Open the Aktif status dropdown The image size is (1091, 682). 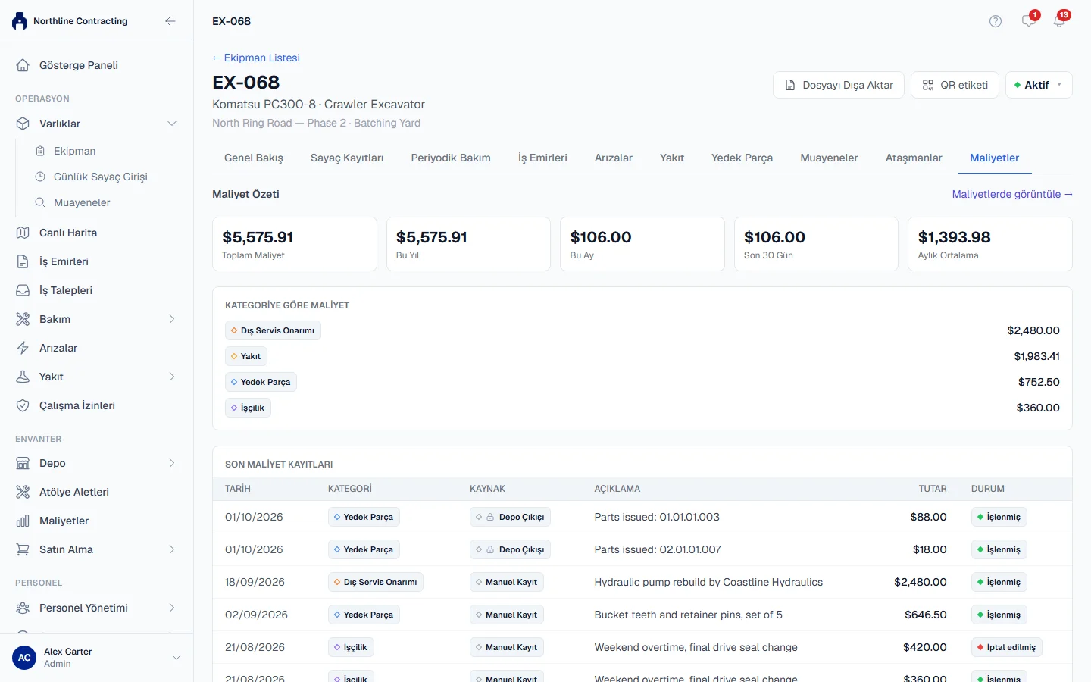[x=1039, y=85]
